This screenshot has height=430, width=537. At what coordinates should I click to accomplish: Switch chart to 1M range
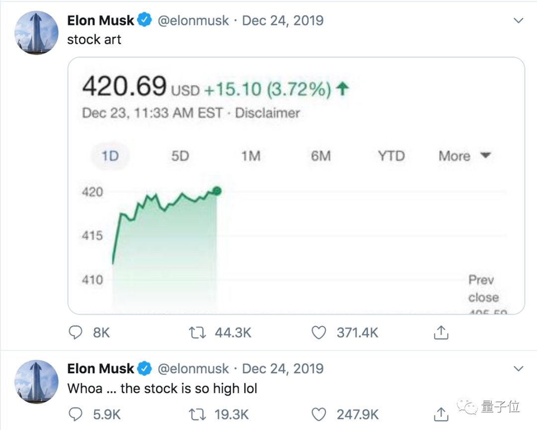(251, 156)
